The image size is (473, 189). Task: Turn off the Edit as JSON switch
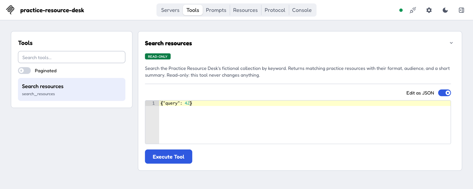pos(445,93)
